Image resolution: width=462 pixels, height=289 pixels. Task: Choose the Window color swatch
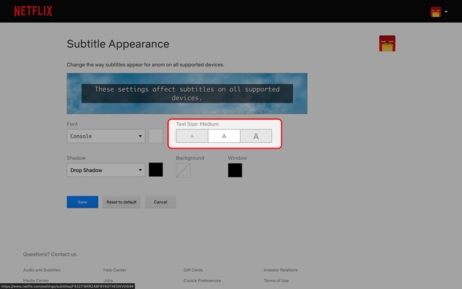click(x=235, y=170)
